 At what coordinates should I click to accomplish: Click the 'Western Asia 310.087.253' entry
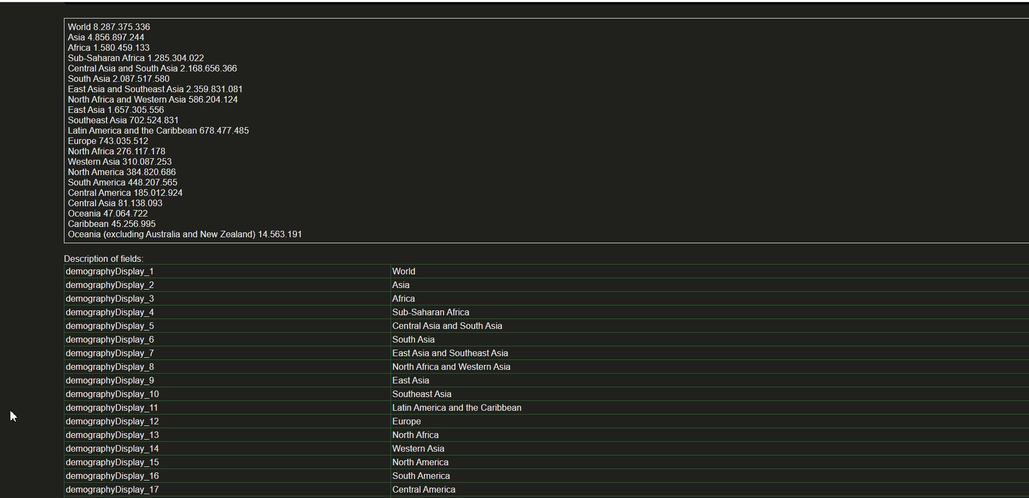pos(120,161)
